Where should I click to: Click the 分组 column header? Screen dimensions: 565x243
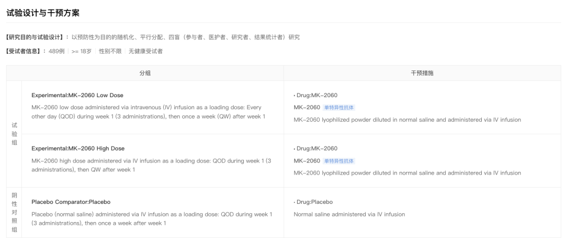pos(145,73)
